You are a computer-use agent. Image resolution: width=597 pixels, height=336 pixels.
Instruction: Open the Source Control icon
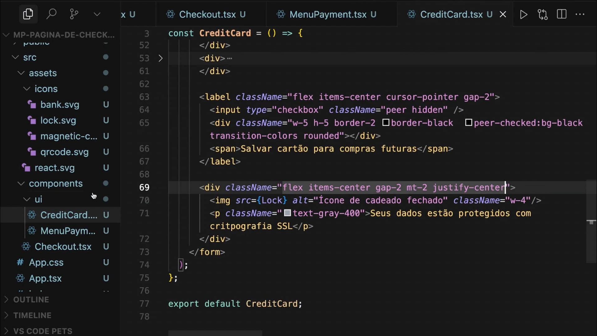74,14
